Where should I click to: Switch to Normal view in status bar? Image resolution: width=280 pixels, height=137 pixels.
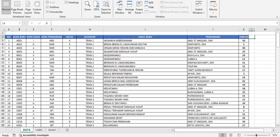pos(223,135)
